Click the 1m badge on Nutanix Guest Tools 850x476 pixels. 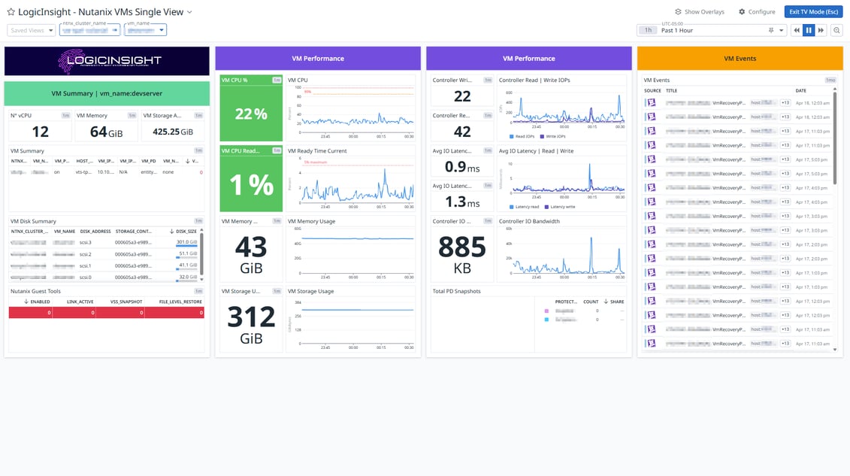198,291
